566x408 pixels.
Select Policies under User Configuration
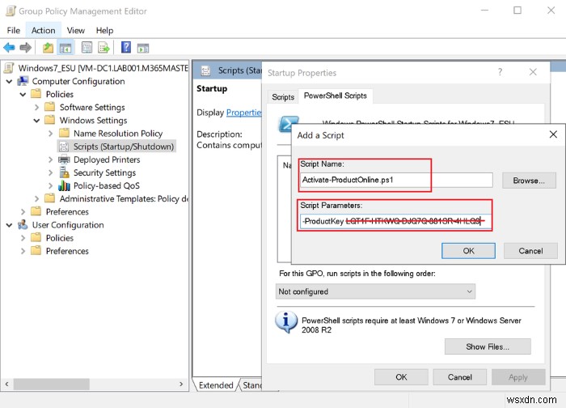60,238
